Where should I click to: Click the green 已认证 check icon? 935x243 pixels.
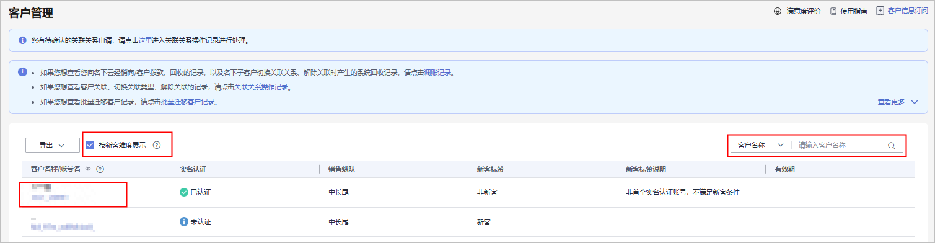coord(183,192)
